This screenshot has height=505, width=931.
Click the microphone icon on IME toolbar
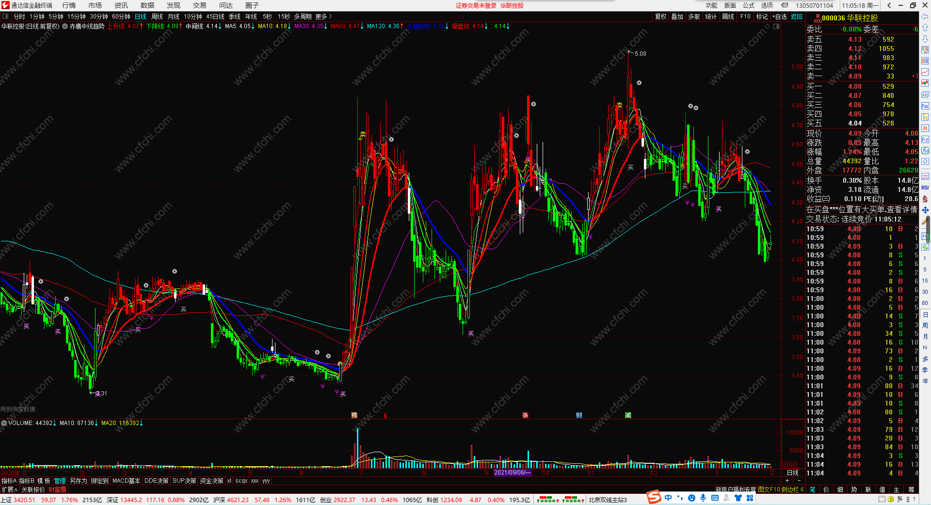(x=703, y=498)
